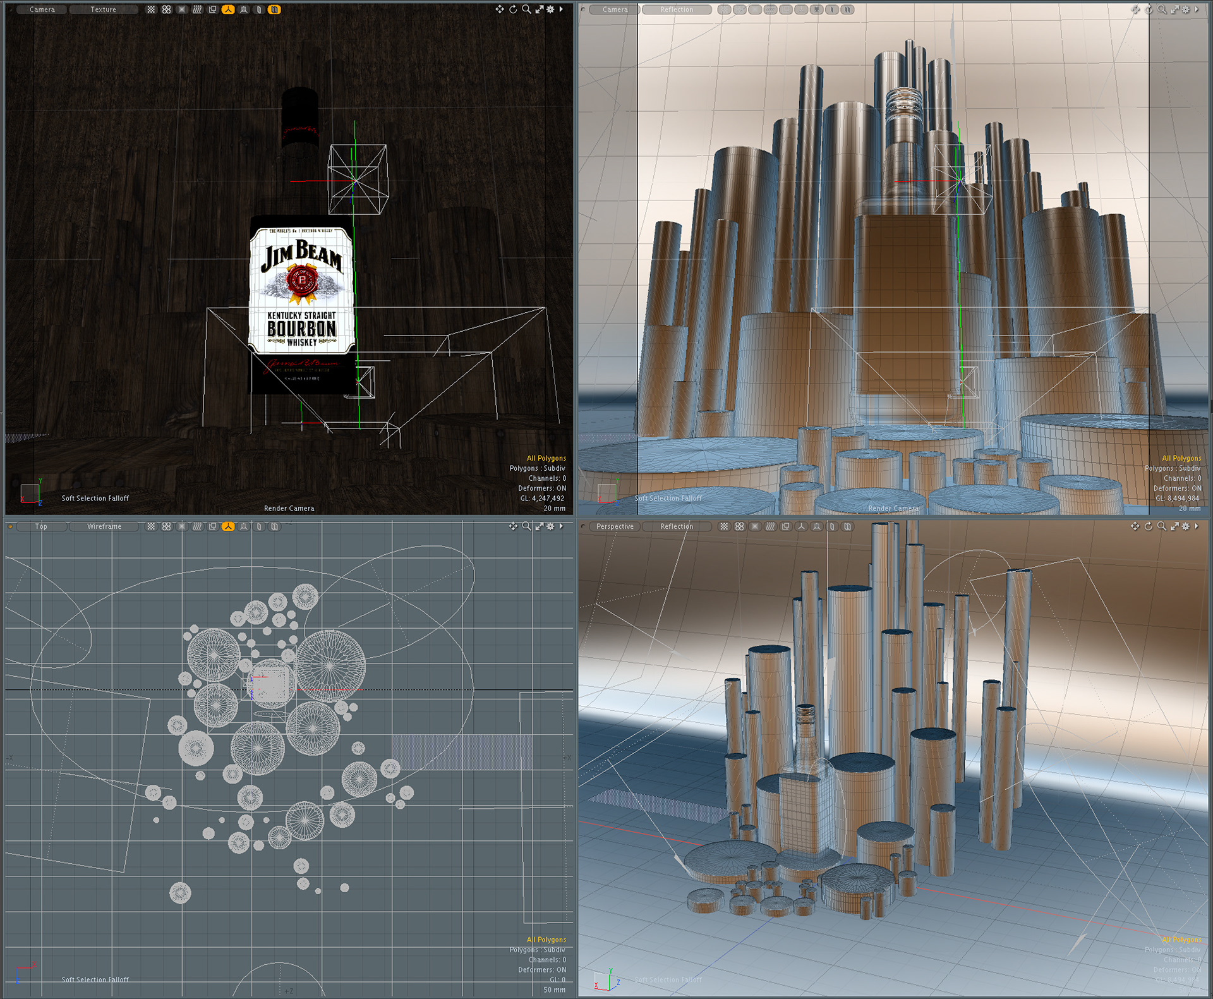Open viewport settings gear in Camera viewport
Screen dimensions: 1213x999
point(550,9)
